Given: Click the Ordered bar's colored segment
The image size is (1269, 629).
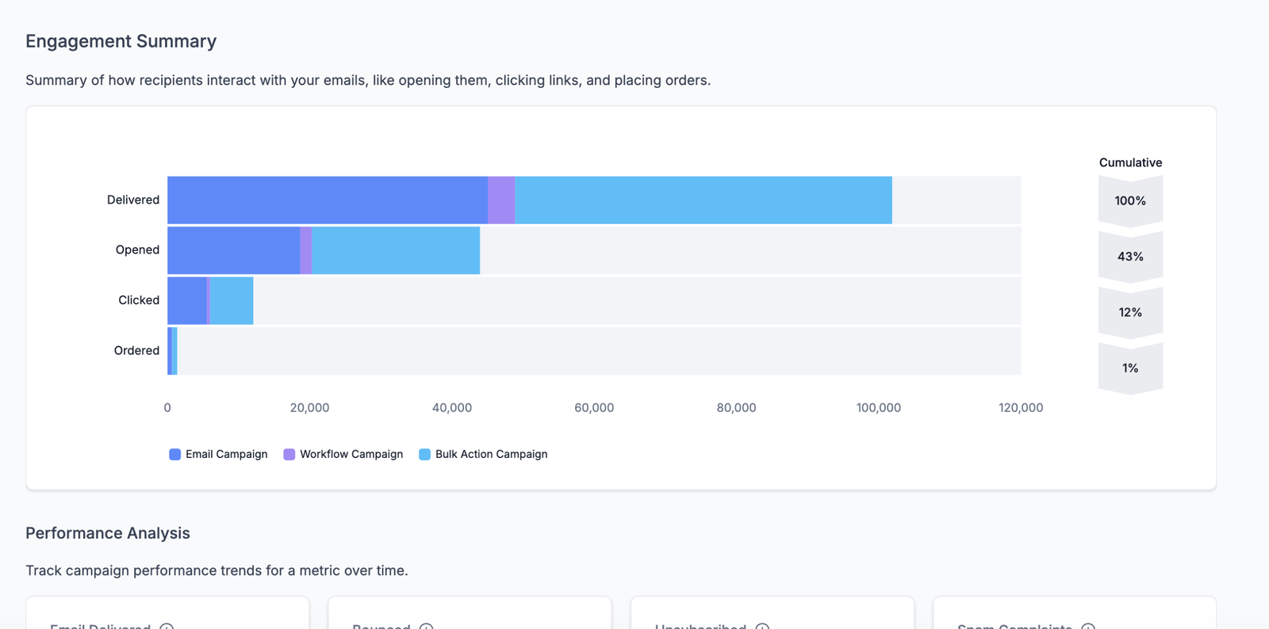Looking at the screenshot, I should [172, 351].
